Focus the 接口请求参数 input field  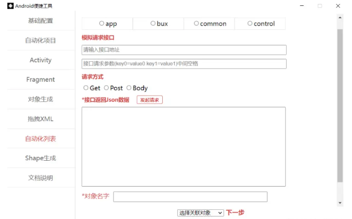point(184,64)
